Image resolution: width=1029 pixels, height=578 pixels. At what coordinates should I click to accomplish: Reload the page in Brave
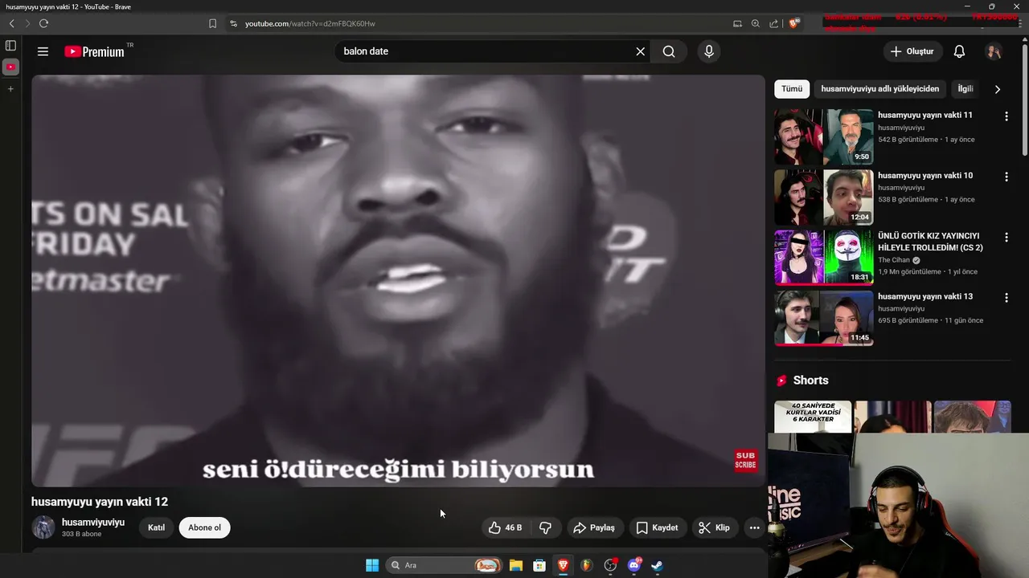pos(43,23)
